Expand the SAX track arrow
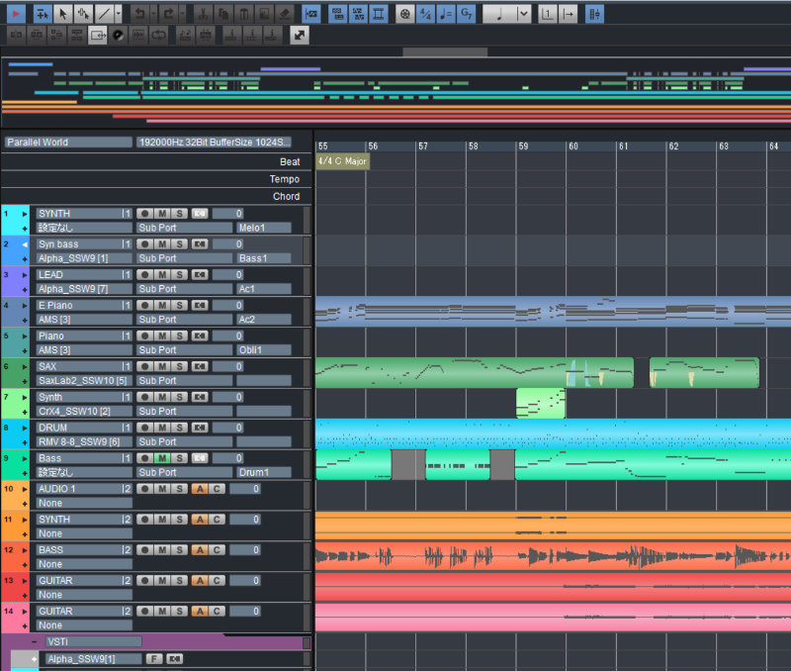Screen dimensions: 791x671 (24, 367)
